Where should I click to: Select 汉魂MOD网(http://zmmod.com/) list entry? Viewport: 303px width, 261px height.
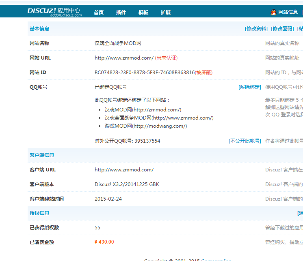coord(143,110)
